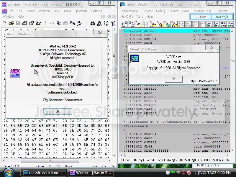Image resolution: width=236 pixels, height=177 pixels.
Task: Click the WinHex logo in About dialog
Action: (15, 73)
